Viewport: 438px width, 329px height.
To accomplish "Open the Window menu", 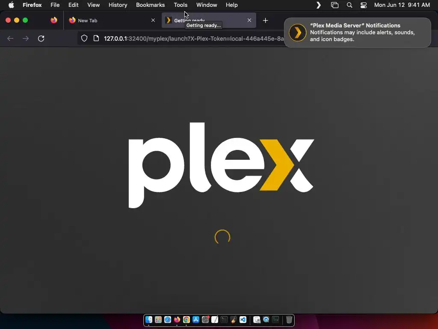I will tap(207, 5).
